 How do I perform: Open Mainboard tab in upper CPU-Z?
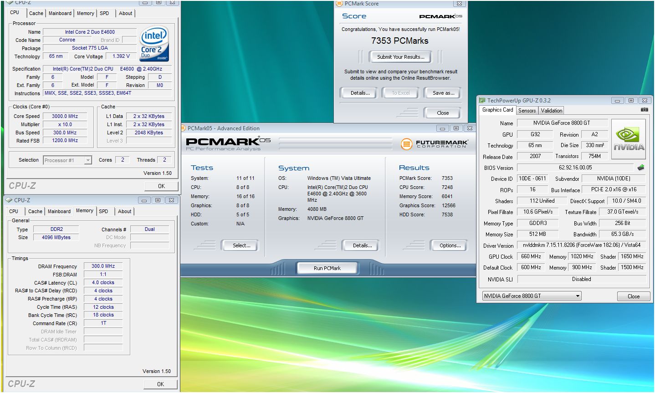coord(60,13)
